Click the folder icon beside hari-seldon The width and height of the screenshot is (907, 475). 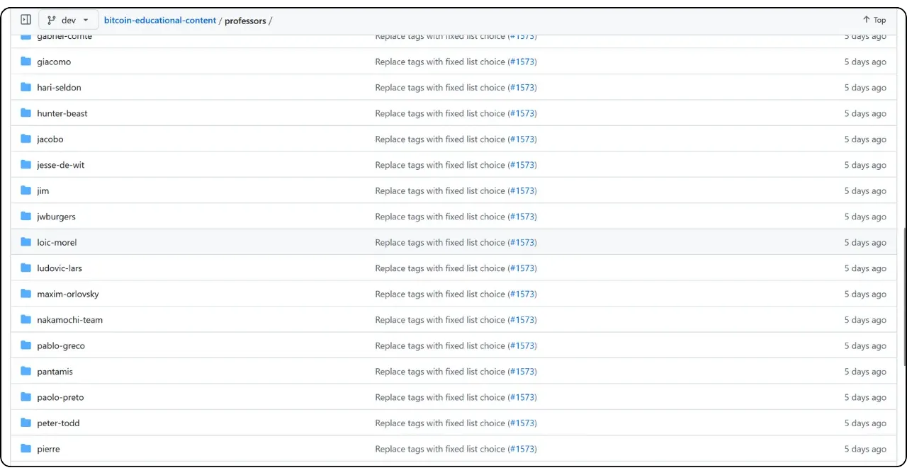(x=26, y=87)
